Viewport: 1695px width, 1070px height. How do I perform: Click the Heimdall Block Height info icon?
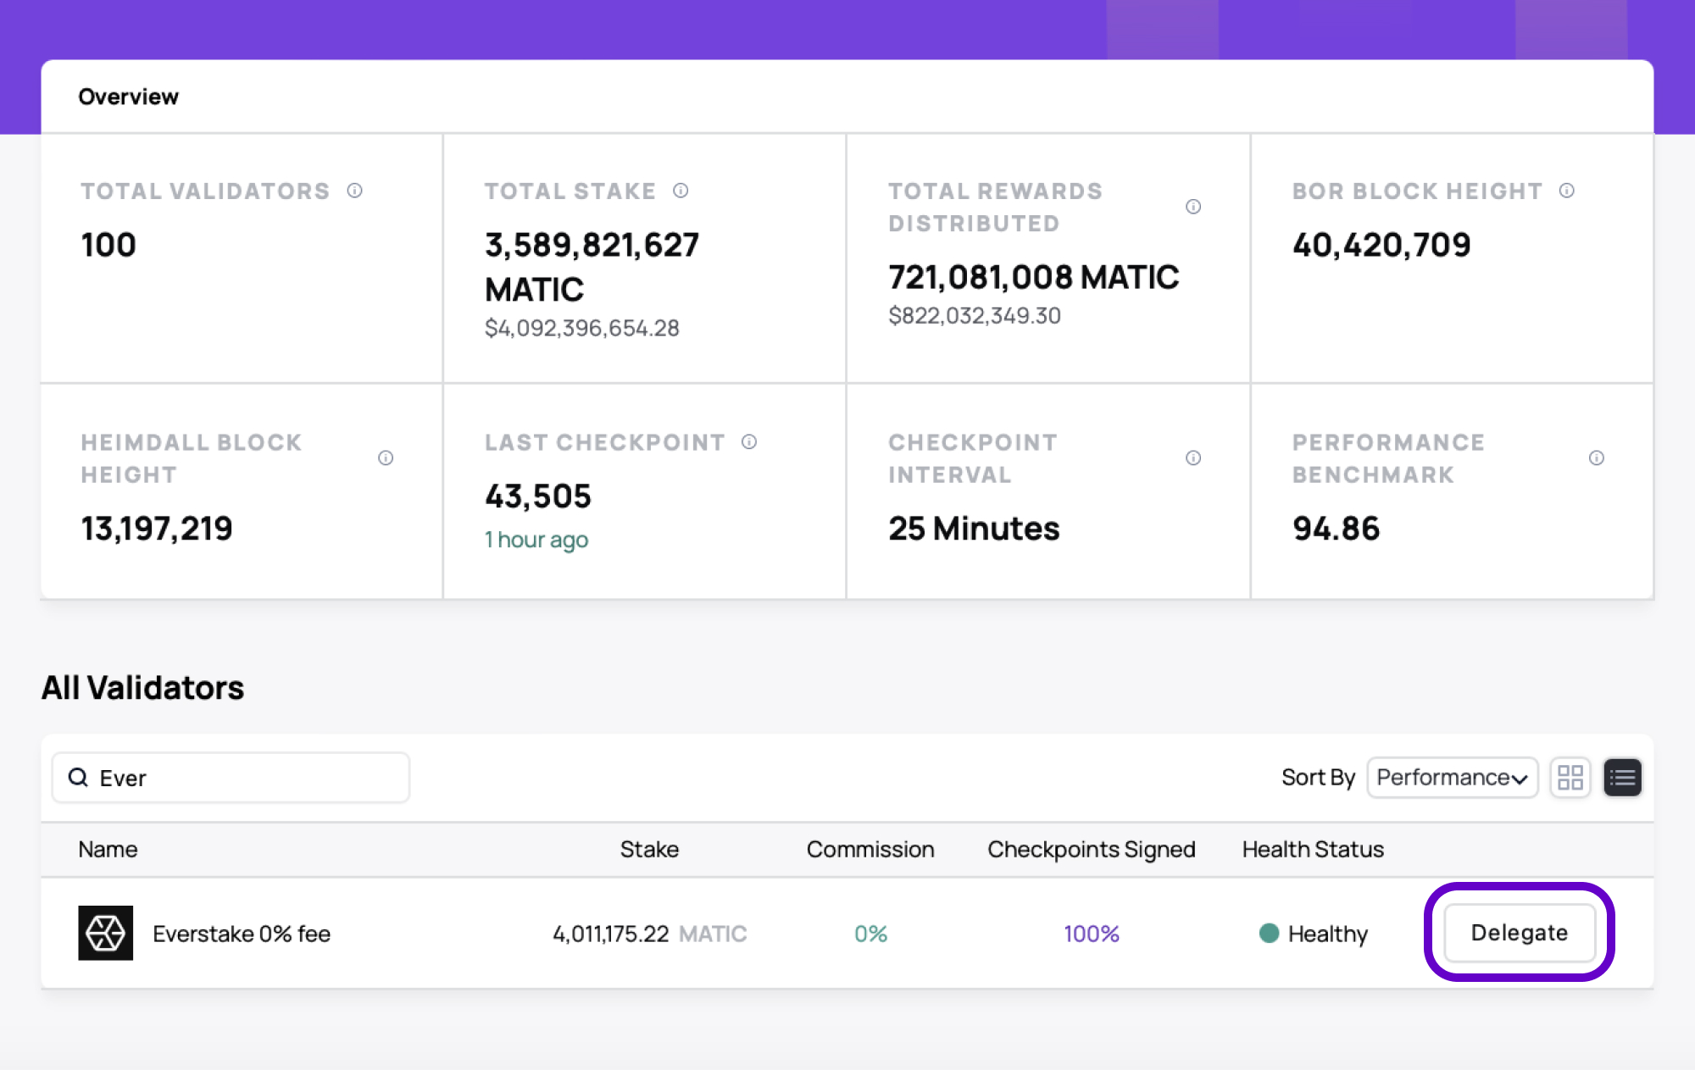(386, 457)
